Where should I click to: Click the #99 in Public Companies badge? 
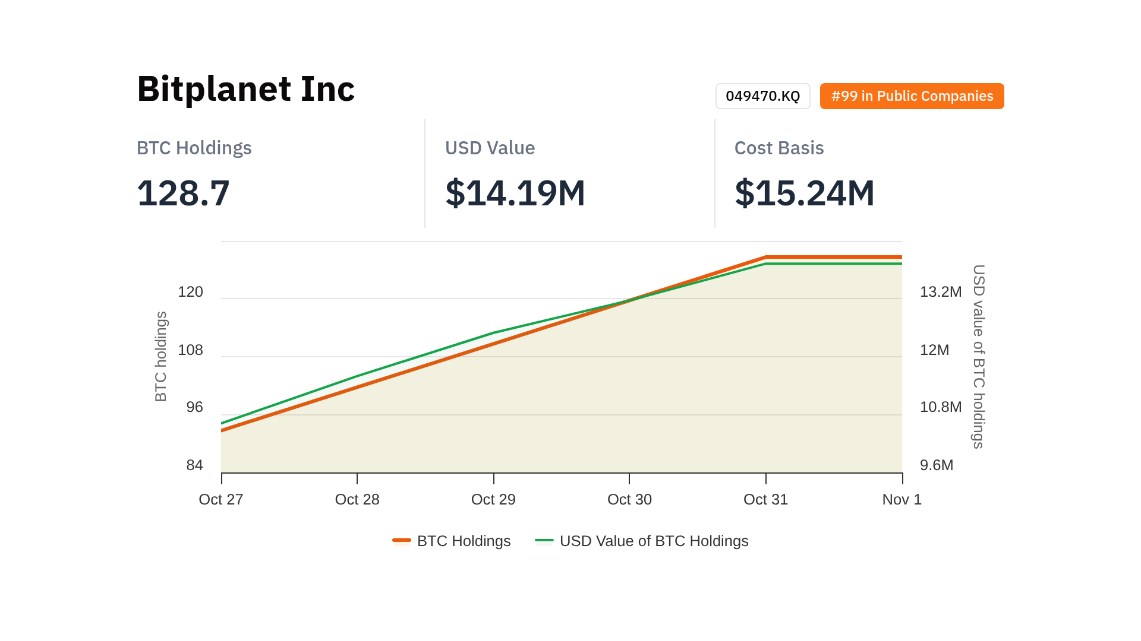[912, 96]
